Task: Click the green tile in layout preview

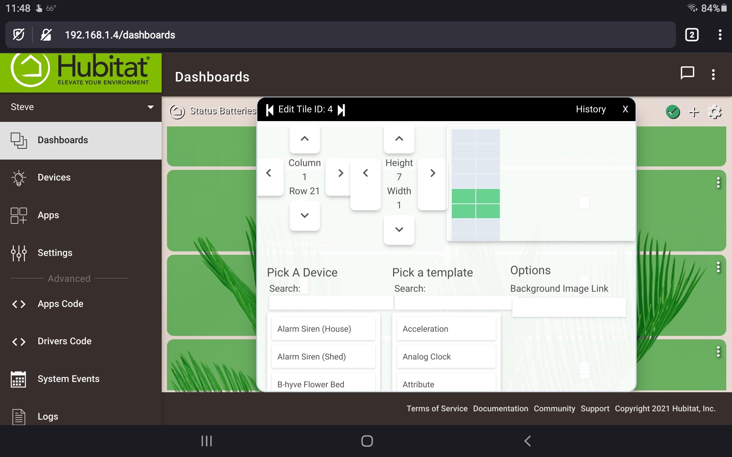Action: pos(476,204)
